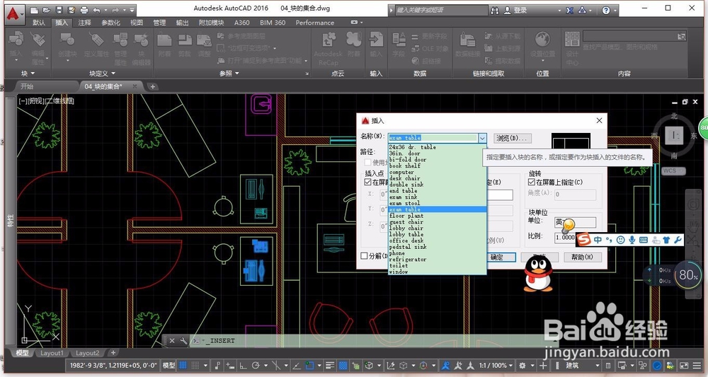Viewport: 708px width, 377px height.
Task: Click the Open file folder icon
Action: [x=47, y=10]
